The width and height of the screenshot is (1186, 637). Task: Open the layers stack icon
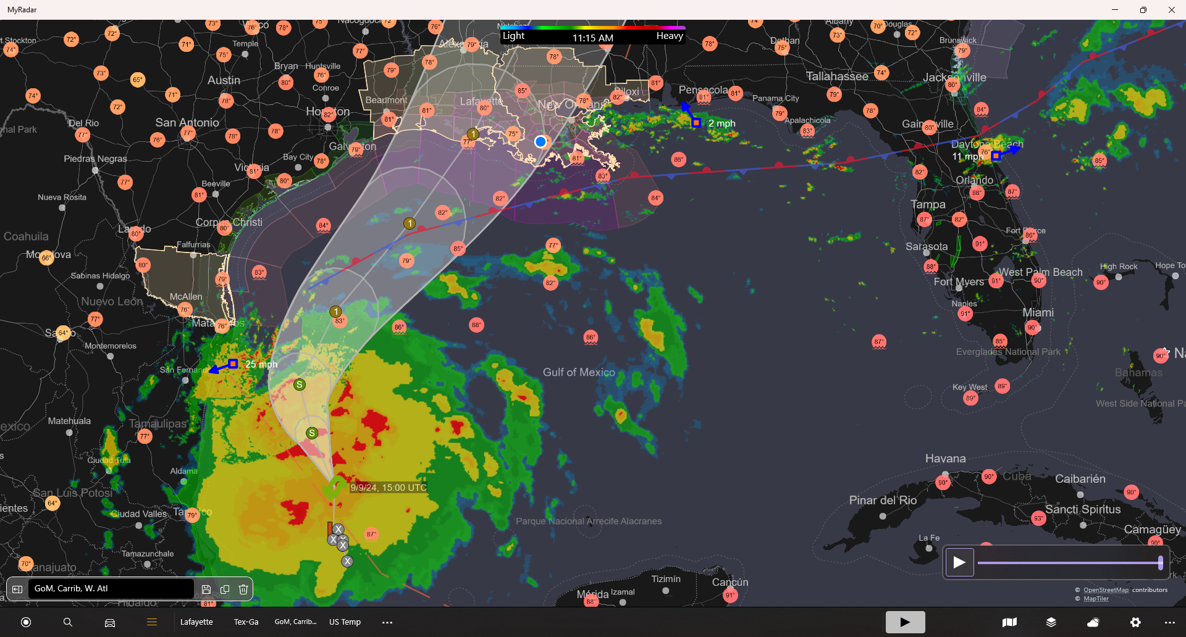(1051, 622)
